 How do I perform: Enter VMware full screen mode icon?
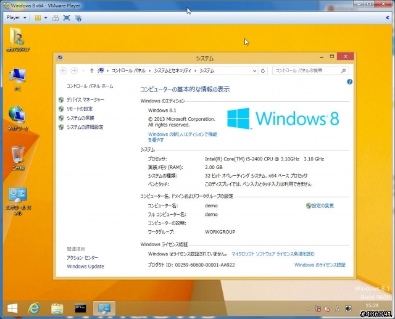[x=67, y=18]
